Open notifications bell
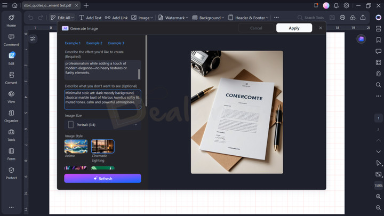384x216 pixels. pyautogui.click(x=336, y=5)
